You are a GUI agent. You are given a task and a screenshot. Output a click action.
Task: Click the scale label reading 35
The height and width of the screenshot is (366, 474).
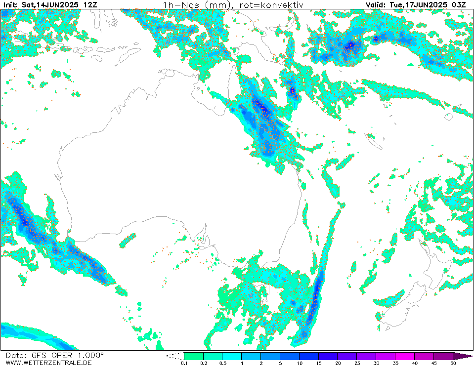coord(395,363)
